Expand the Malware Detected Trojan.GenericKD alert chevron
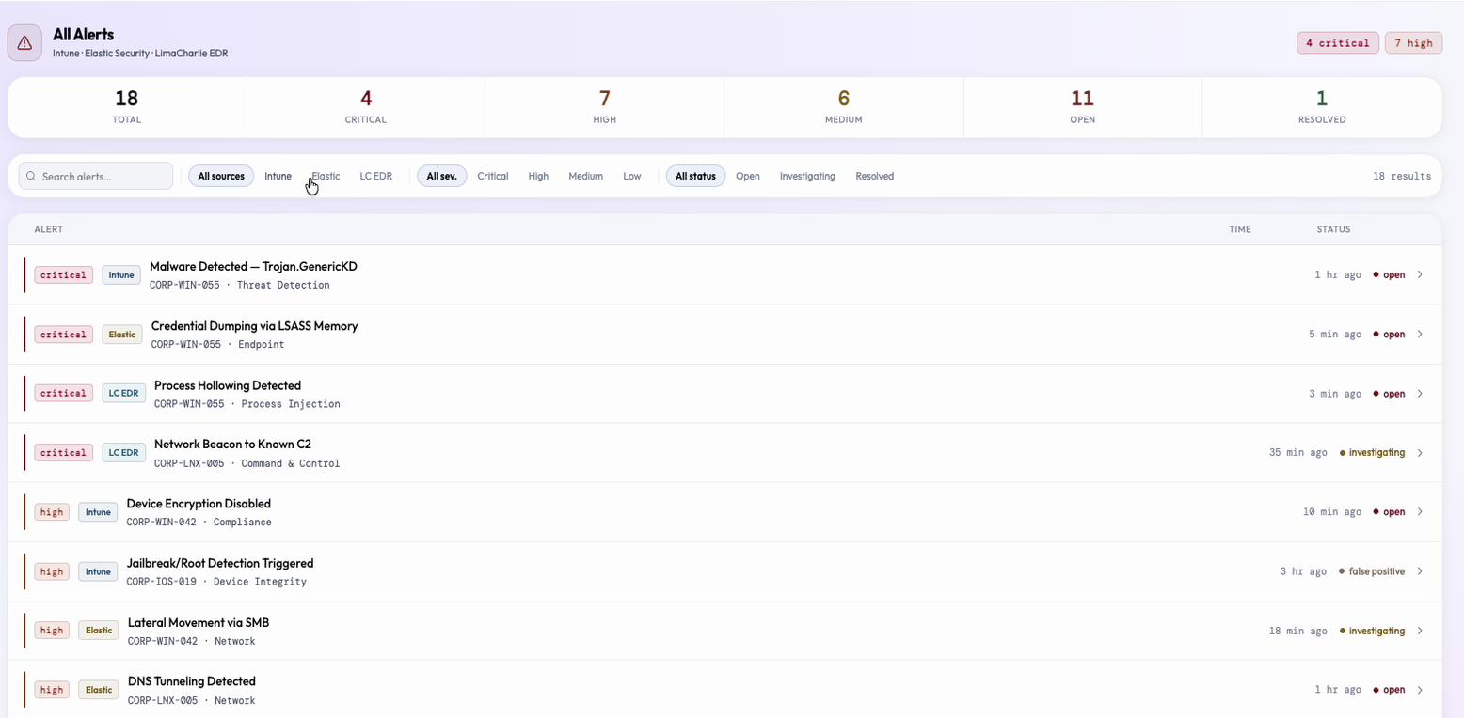The width and height of the screenshot is (1464, 718). tap(1420, 275)
